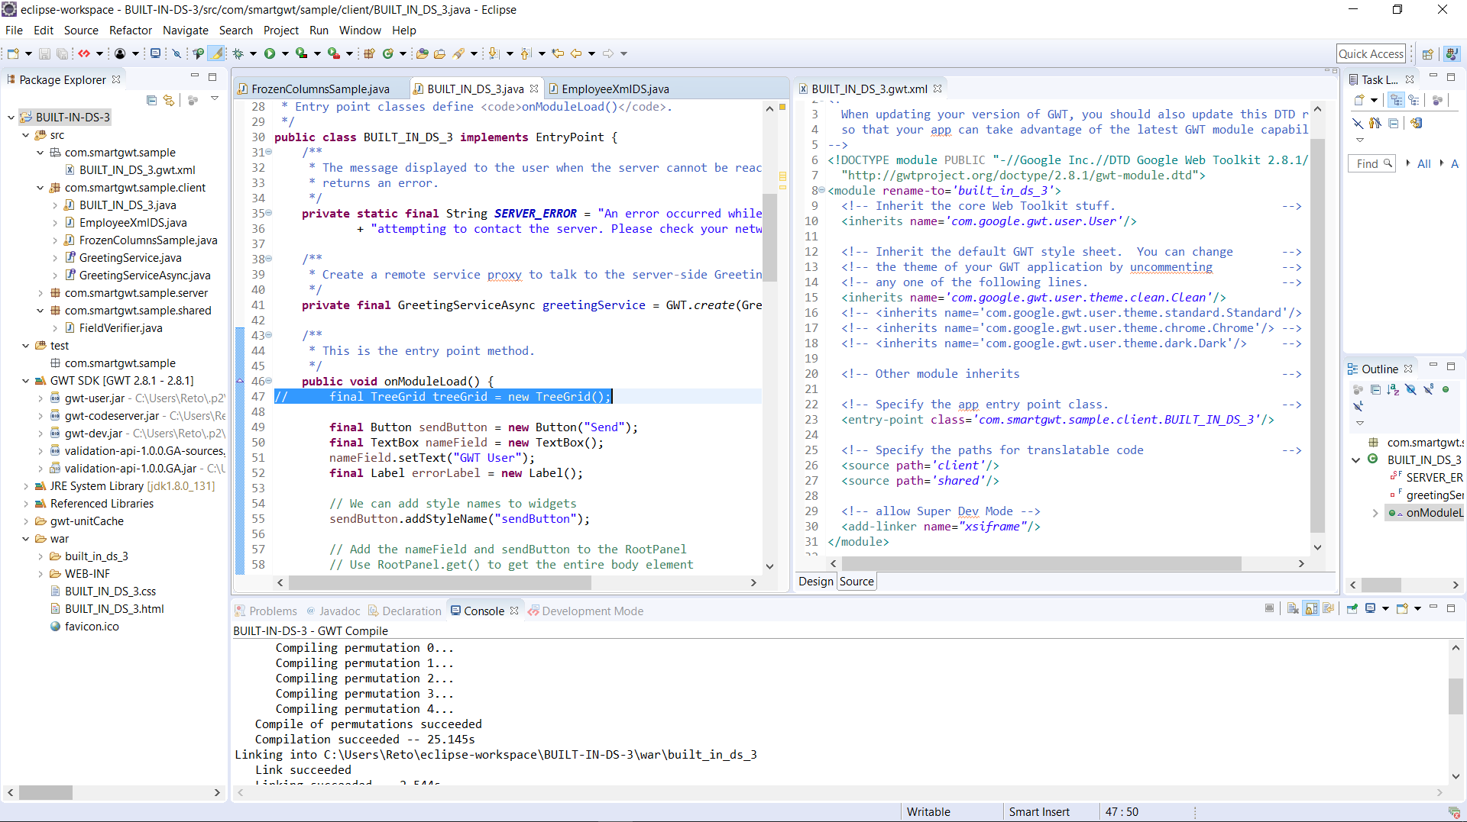
Task: Click the New Task icon in Task List
Action: pos(1360,100)
